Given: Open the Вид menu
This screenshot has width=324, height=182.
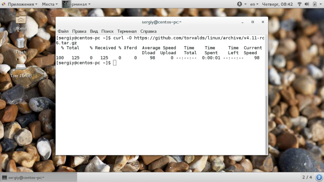Looking at the screenshot, I should pyautogui.click(x=94, y=31).
